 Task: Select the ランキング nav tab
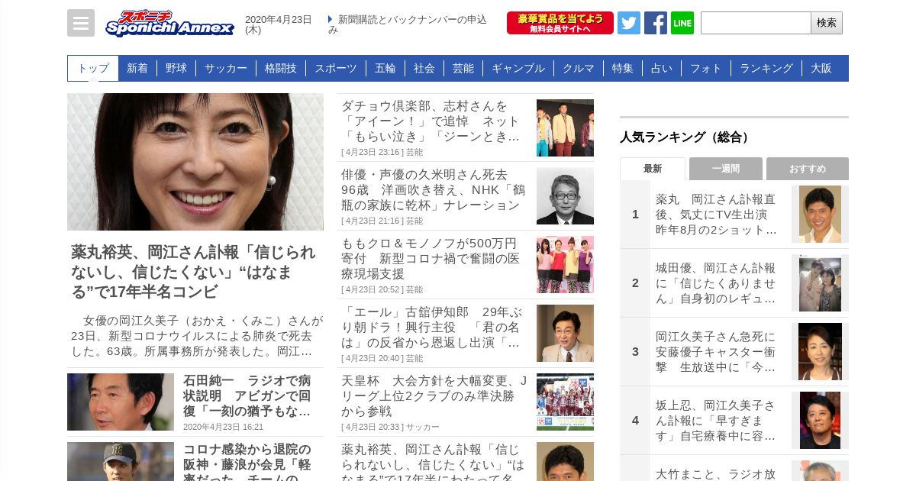[766, 68]
